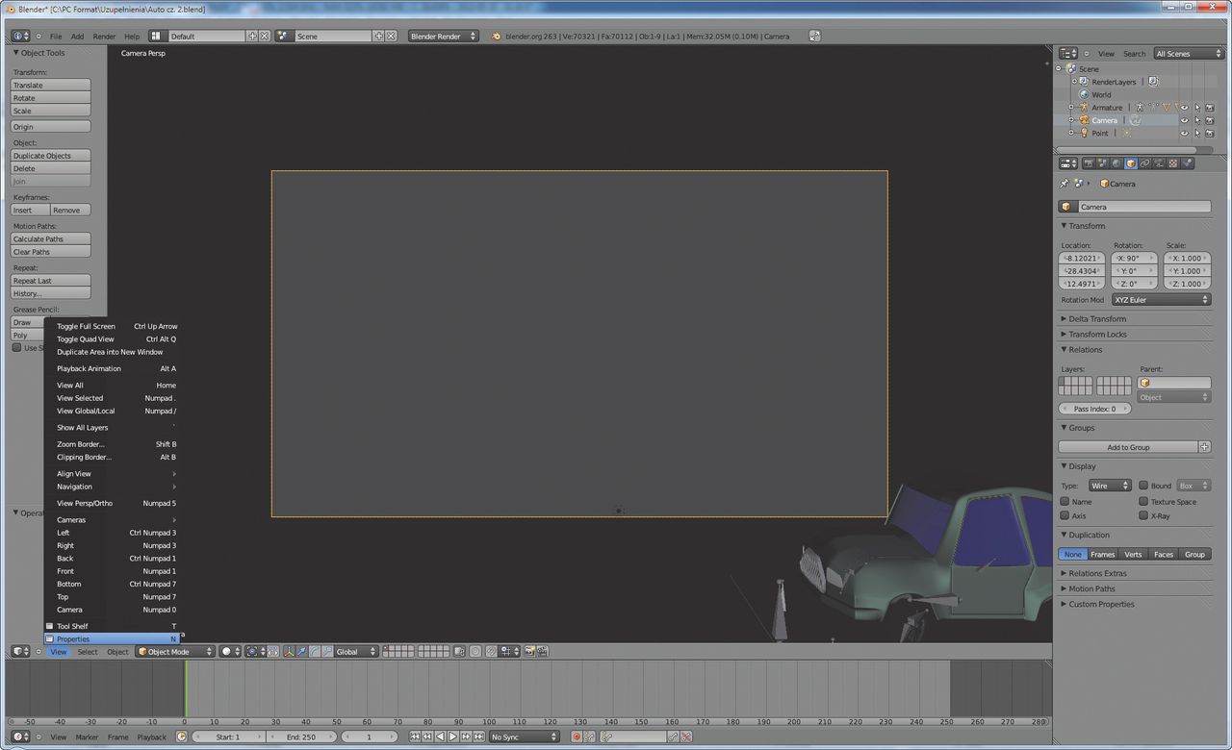Choose Properties entry in View menu

click(x=112, y=638)
